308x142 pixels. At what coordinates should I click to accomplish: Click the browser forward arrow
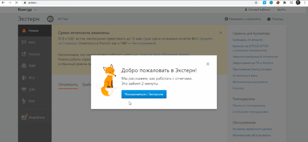click(10, 3)
